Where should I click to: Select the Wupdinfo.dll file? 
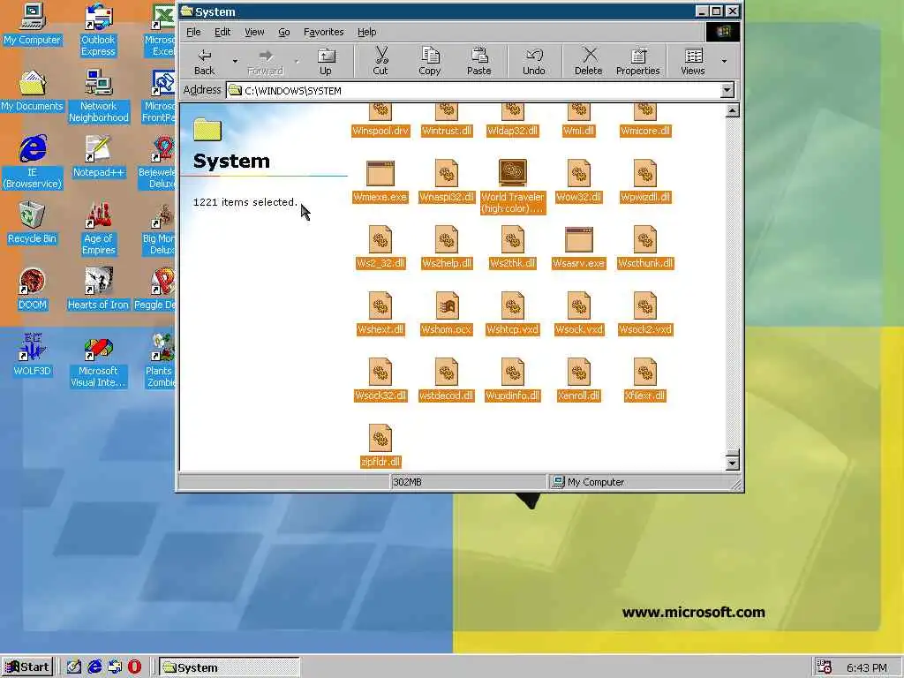513,380
